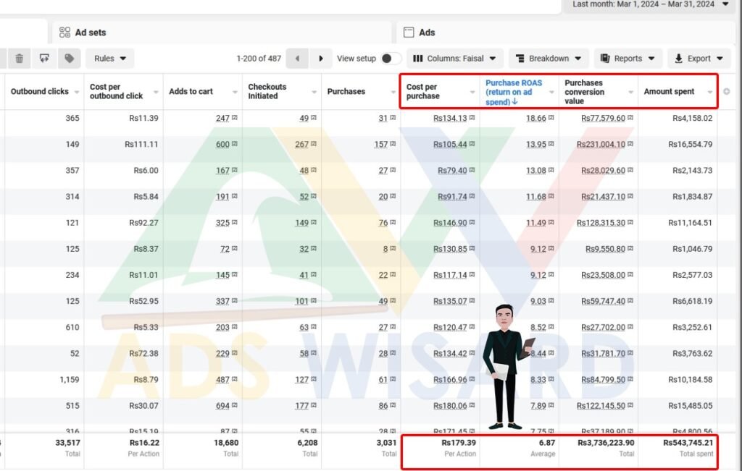Click the tag label icon
Image resolution: width=742 pixels, height=471 pixels.
pyautogui.click(x=70, y=58)
